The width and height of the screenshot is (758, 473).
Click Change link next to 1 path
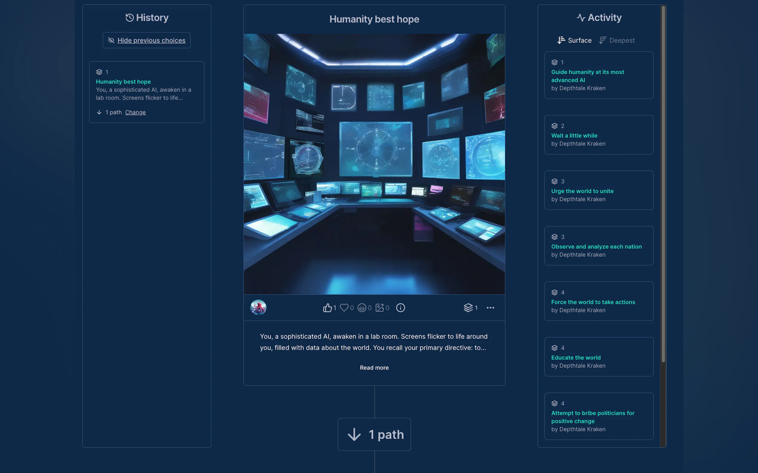pyautogui.click(x=135, y=112)
